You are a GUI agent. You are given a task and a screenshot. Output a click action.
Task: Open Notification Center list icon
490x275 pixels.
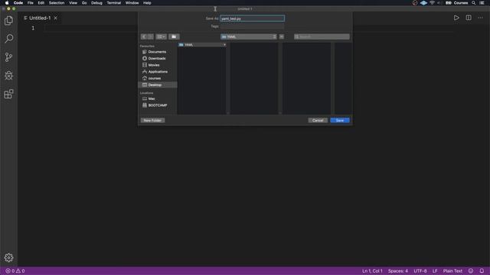(482, 3)
